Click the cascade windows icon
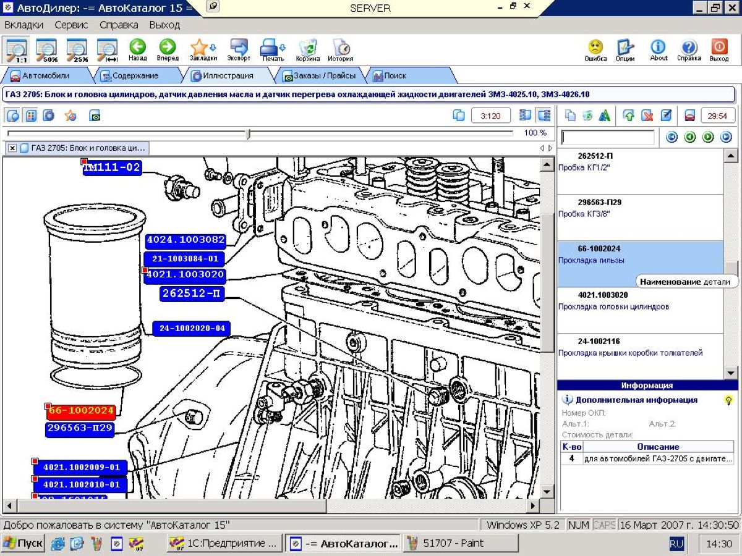The image size is (742, 556). 459,116
